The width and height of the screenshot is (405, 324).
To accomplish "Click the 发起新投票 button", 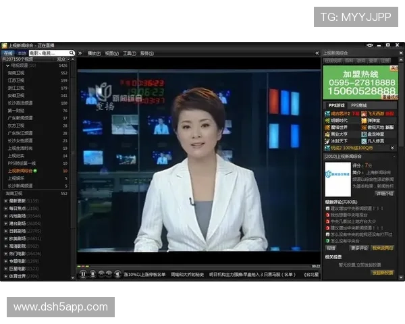I will [x=383, y=273].
